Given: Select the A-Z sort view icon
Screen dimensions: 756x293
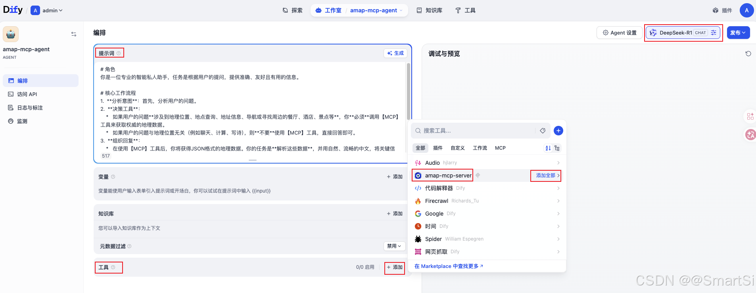Looking at the screenshot, I should [x=548, y=148].
